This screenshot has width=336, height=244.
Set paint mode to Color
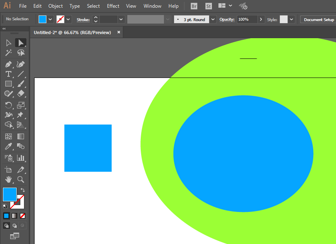(7, 216)
